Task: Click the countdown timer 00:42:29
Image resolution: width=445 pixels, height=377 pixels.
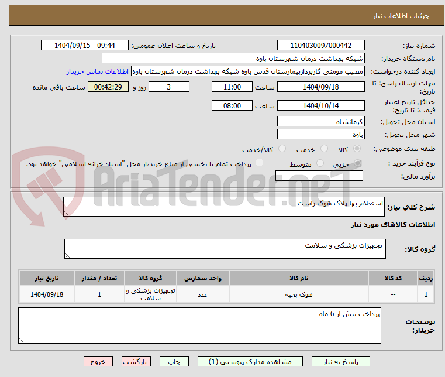Action: tap(108, 87)
